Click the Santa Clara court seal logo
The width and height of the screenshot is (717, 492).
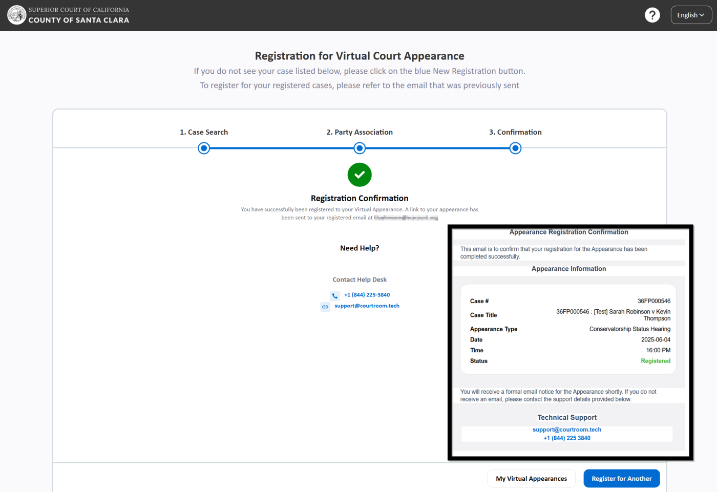click(x=17, y=15)
